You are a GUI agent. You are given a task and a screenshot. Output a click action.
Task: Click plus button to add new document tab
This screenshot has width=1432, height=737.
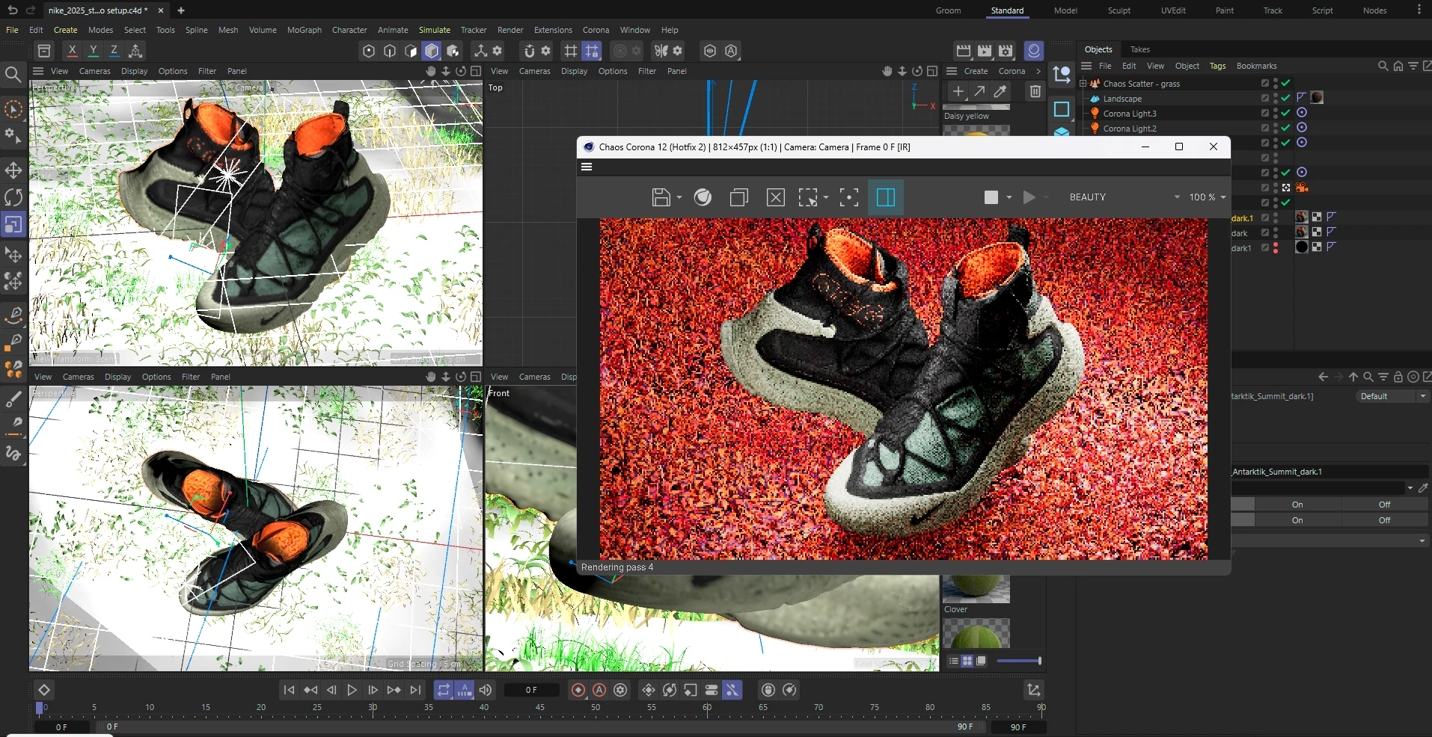pyautogui.click(x=181, y=10)
